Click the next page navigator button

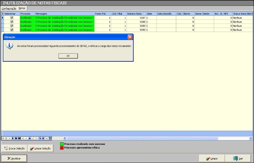(16, 138)
